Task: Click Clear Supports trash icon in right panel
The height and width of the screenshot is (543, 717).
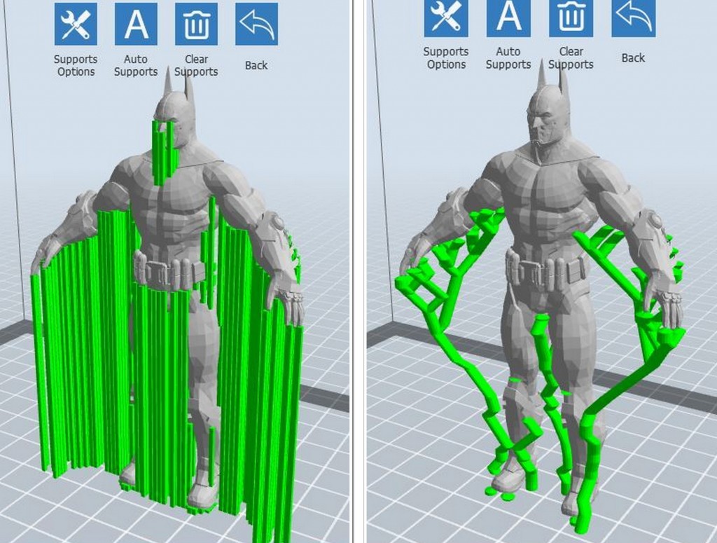Action: pyautogui.click(x=571, y=18)
